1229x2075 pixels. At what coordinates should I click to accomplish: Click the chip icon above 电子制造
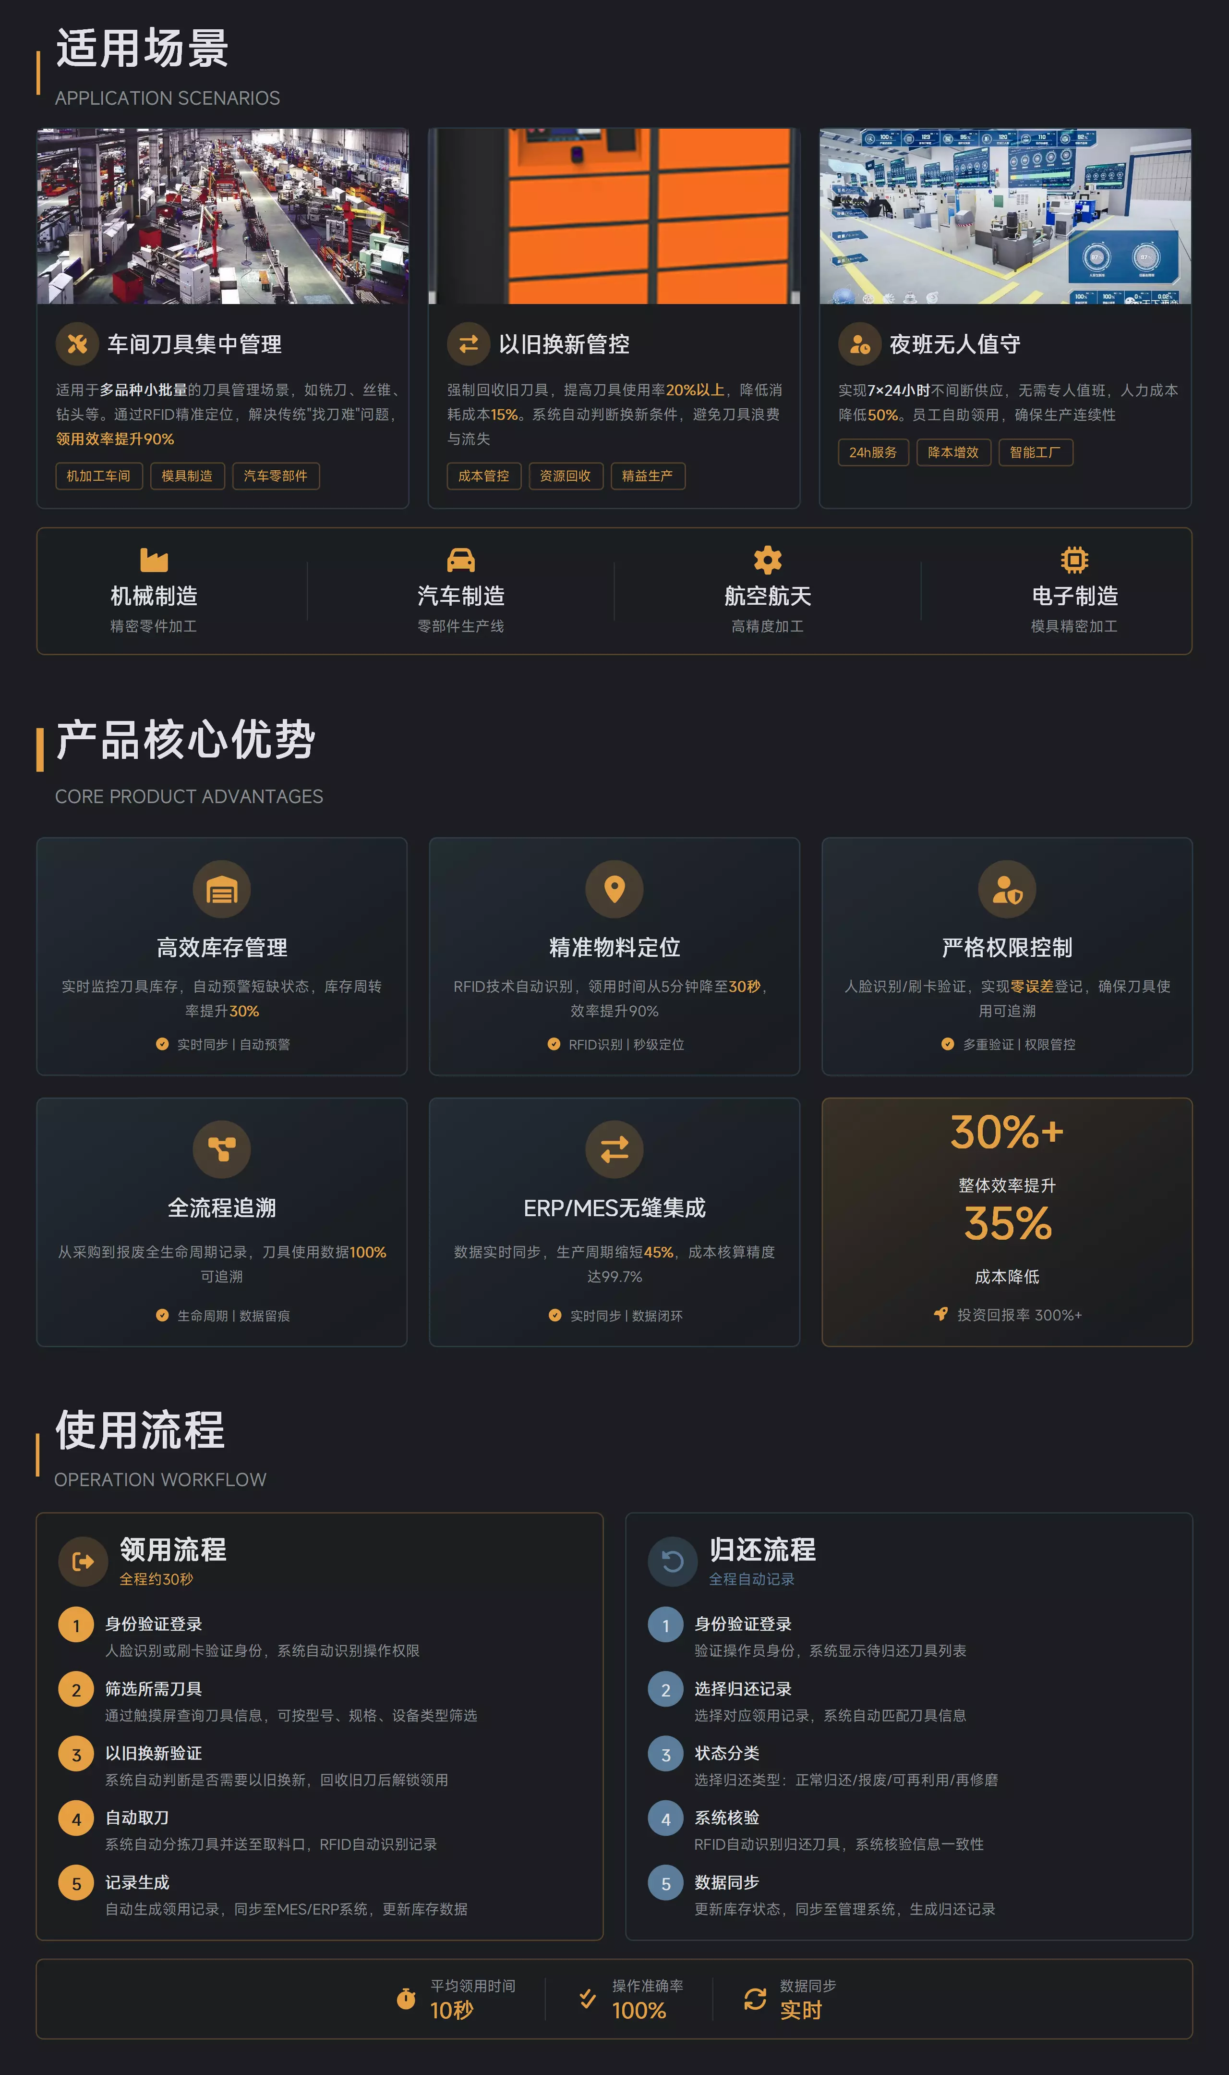[x=1074, y=560]
